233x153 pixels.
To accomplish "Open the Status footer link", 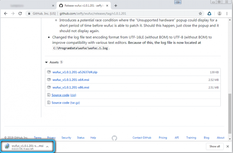I will pyautogui.click(x=81, y=138).
